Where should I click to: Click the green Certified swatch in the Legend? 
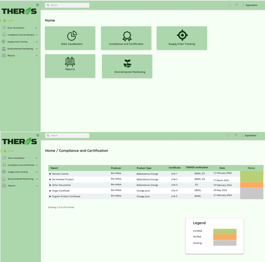225,231
